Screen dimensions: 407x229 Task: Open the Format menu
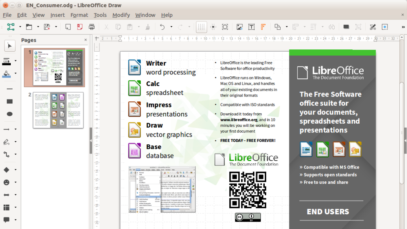(x=79, y=15)
